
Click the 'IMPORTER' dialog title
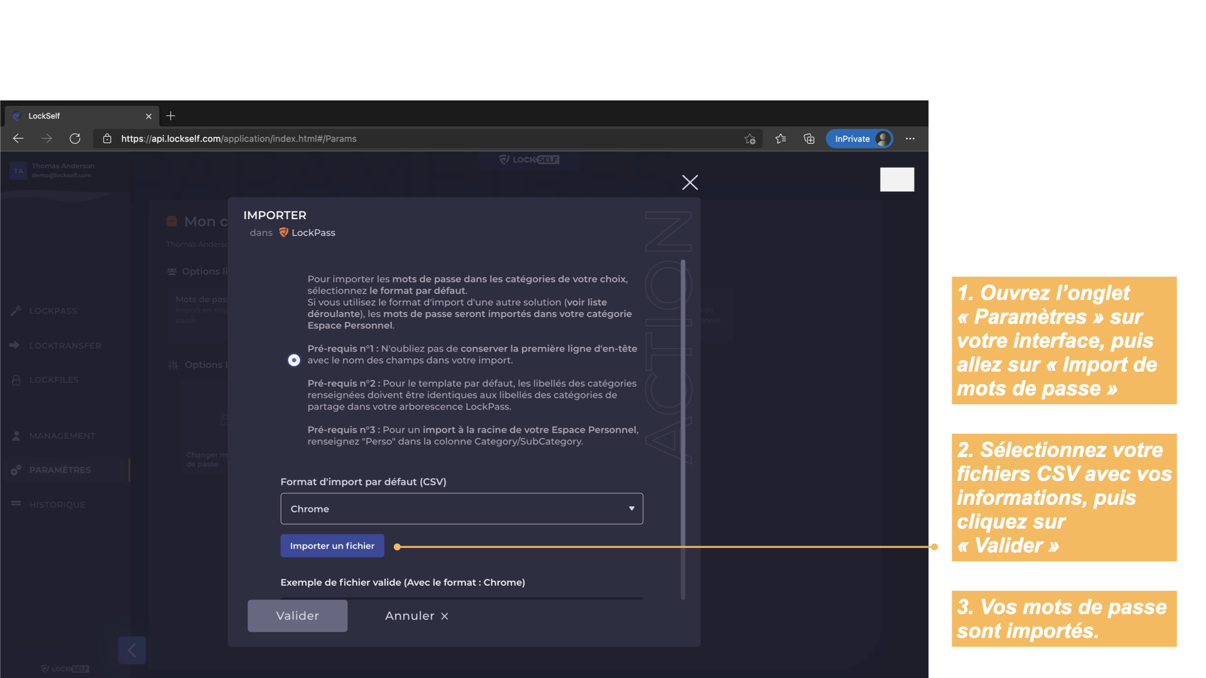pyautogui.click(x=274, y=215)
